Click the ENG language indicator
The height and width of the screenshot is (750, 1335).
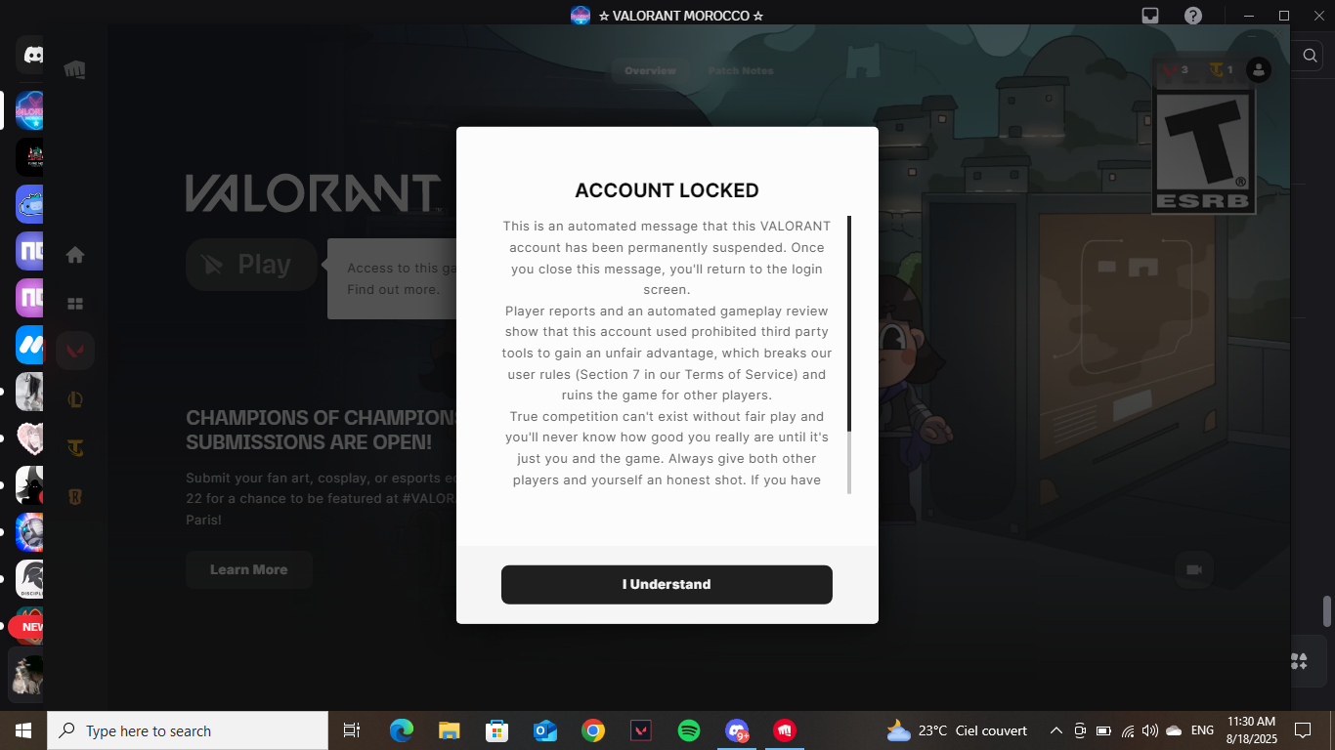pos(1203,730)
